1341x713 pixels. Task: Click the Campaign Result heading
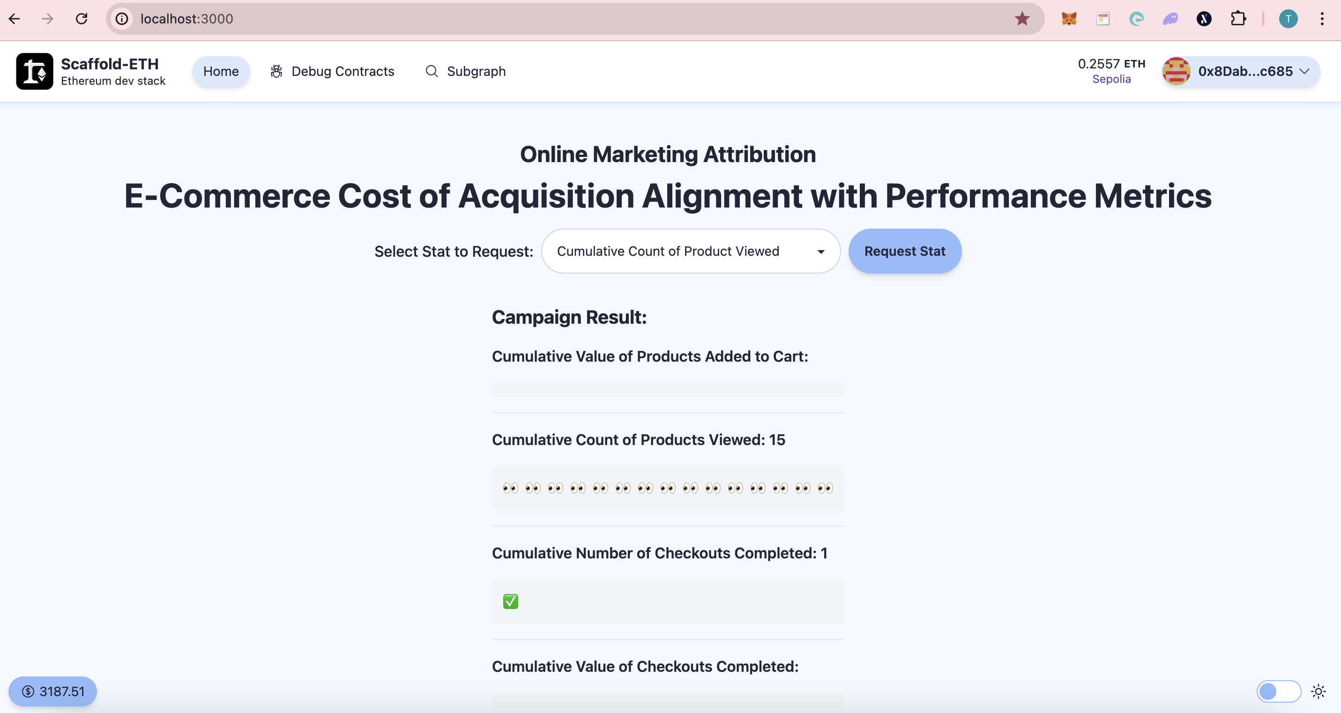(x=569, y=317)
